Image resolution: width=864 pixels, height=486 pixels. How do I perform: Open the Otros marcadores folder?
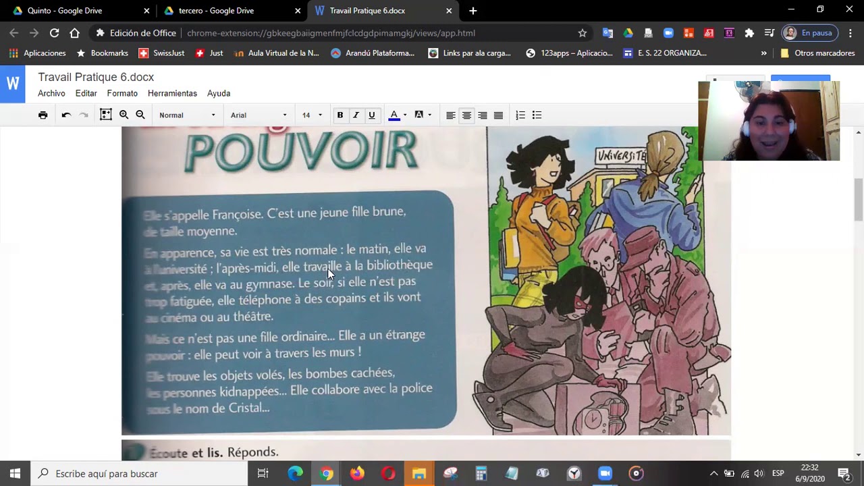tap(817, 53)
